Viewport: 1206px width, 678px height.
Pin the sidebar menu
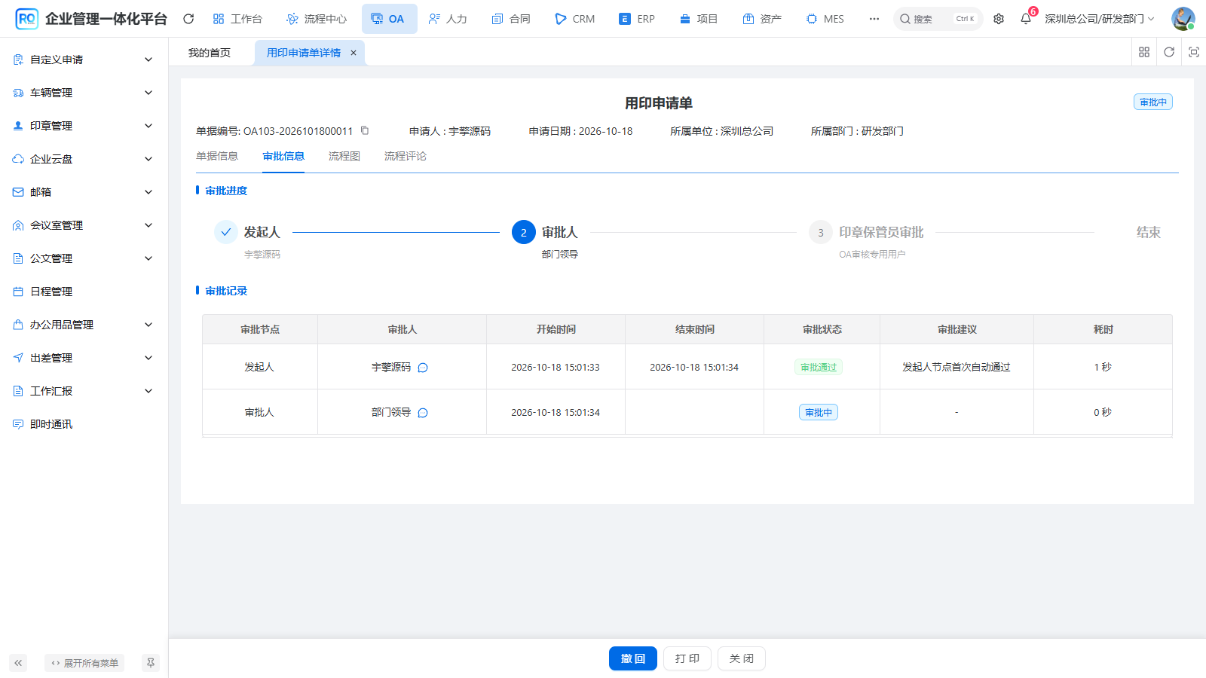(151, 663)
